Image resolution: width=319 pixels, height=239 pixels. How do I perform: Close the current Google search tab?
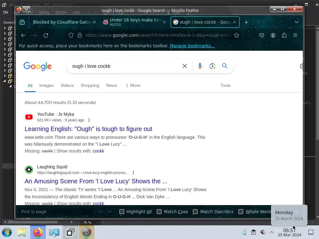(235, 22)
